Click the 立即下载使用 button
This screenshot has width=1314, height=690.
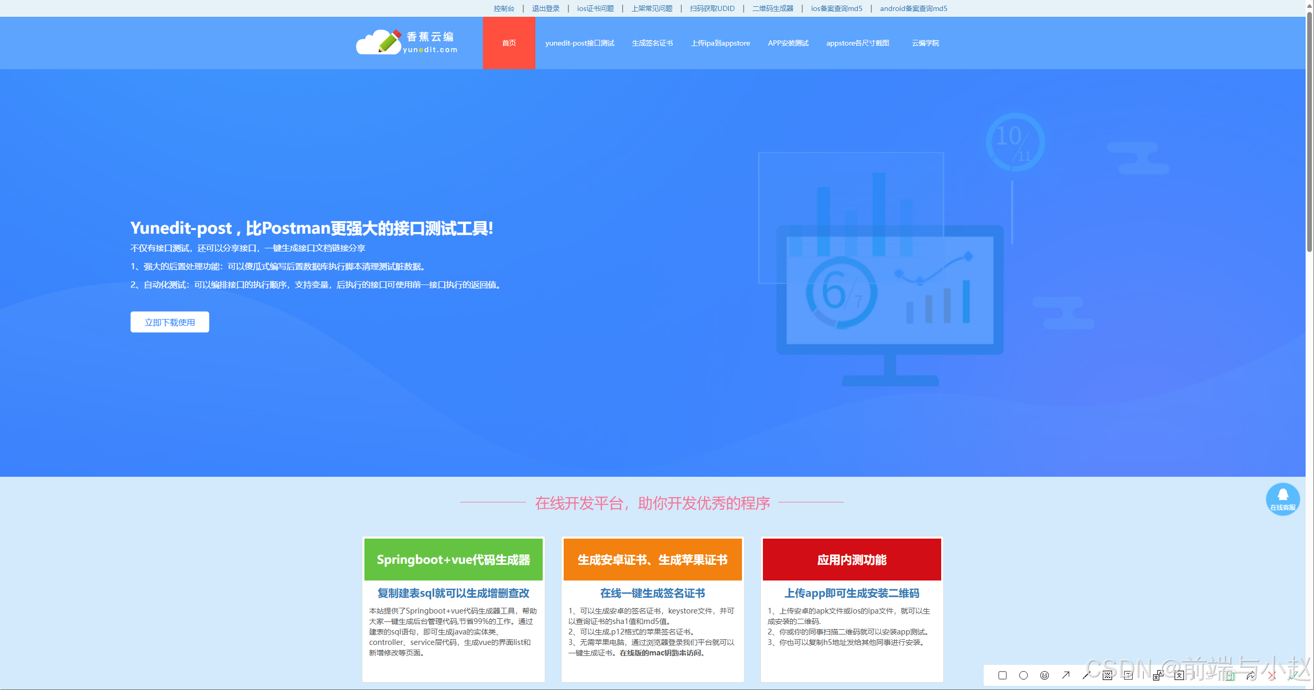pos(169,322)
